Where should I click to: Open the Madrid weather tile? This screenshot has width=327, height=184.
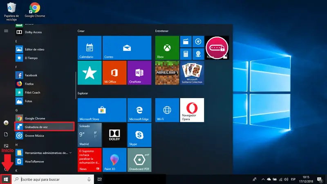click(x=90, y=135)
